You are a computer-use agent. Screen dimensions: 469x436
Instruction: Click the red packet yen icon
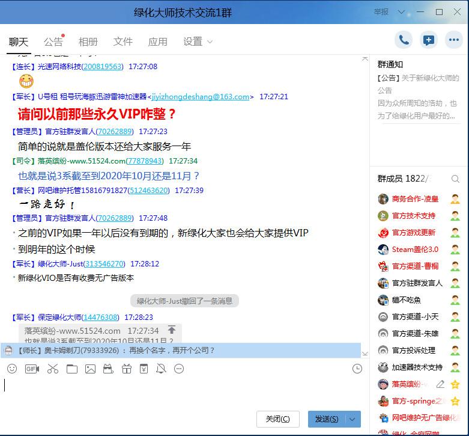pyautogui.click(x=144, y=369)
